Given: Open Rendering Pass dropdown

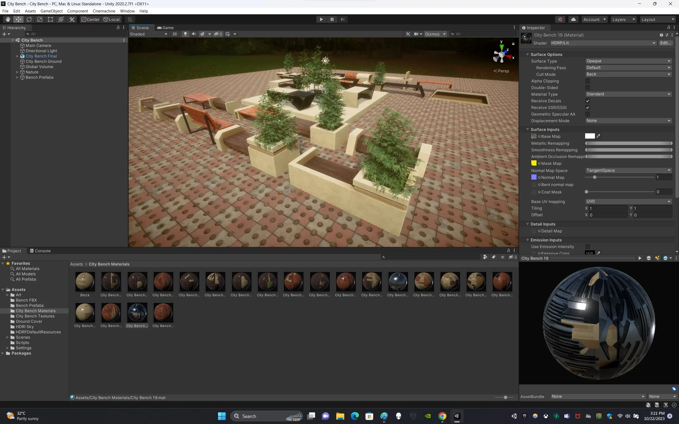Looking at the screenshot, I should click(628, 68).
